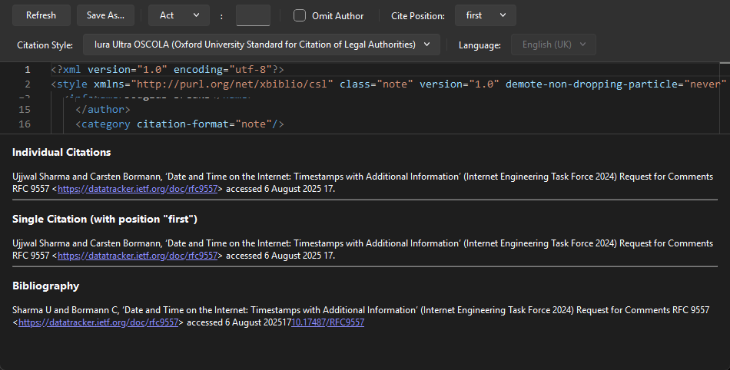Click the Individual Citations heading
Image resolution: width=730 pixels, height=370 pixels.
pos(61,152)
